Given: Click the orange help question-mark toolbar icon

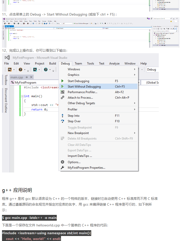Looking at the screenshot, I should pyautogui.click(x=20, y=70).
